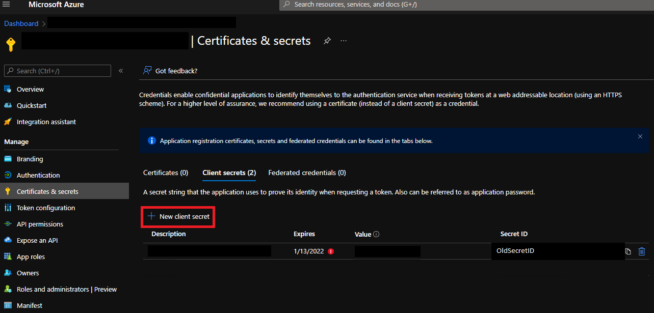Dismiss the blue information banner
Image resolution: width=654 pixels, height=313 pixels.
[640, 136]
